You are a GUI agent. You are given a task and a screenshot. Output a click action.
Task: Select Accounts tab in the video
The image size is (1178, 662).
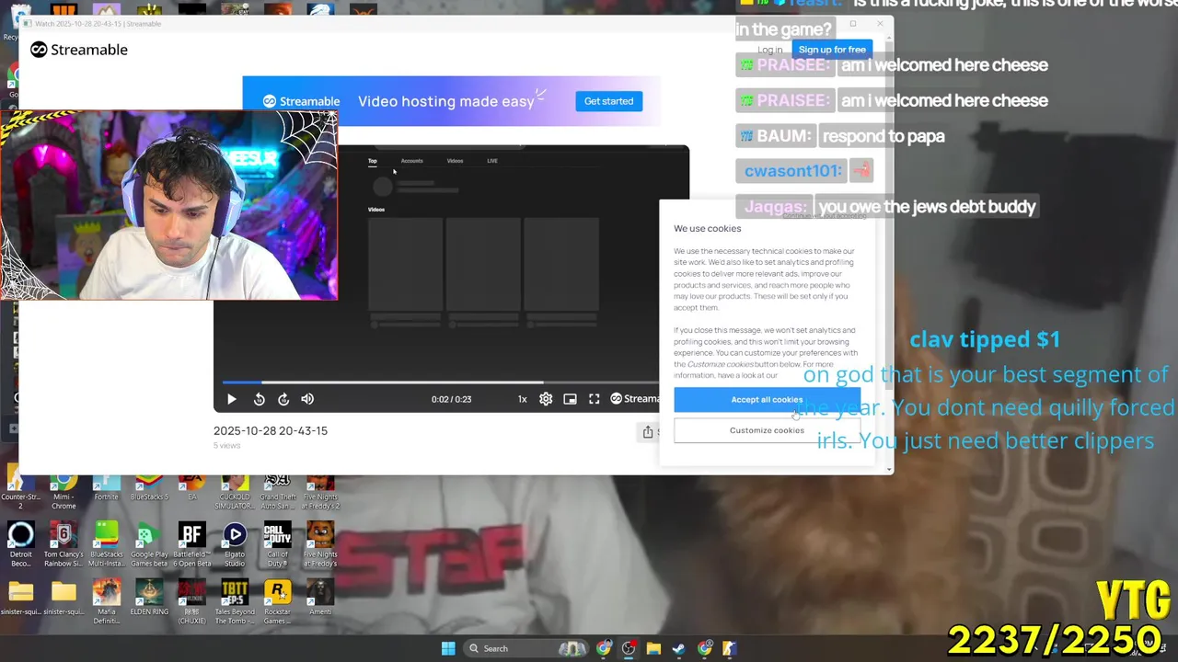click(411, 161)
